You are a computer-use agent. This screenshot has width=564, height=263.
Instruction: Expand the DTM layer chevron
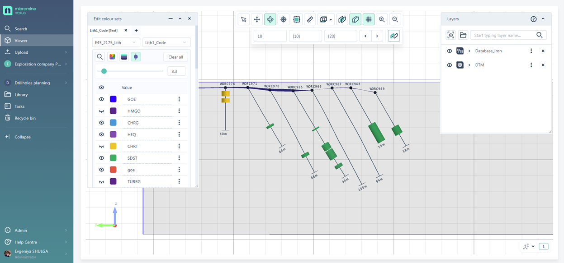(x=469, y=65)
